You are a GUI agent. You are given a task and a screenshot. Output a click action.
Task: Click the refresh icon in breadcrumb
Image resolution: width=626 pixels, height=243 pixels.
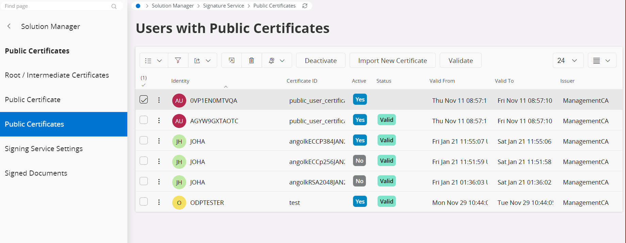[x=305, y=6]
